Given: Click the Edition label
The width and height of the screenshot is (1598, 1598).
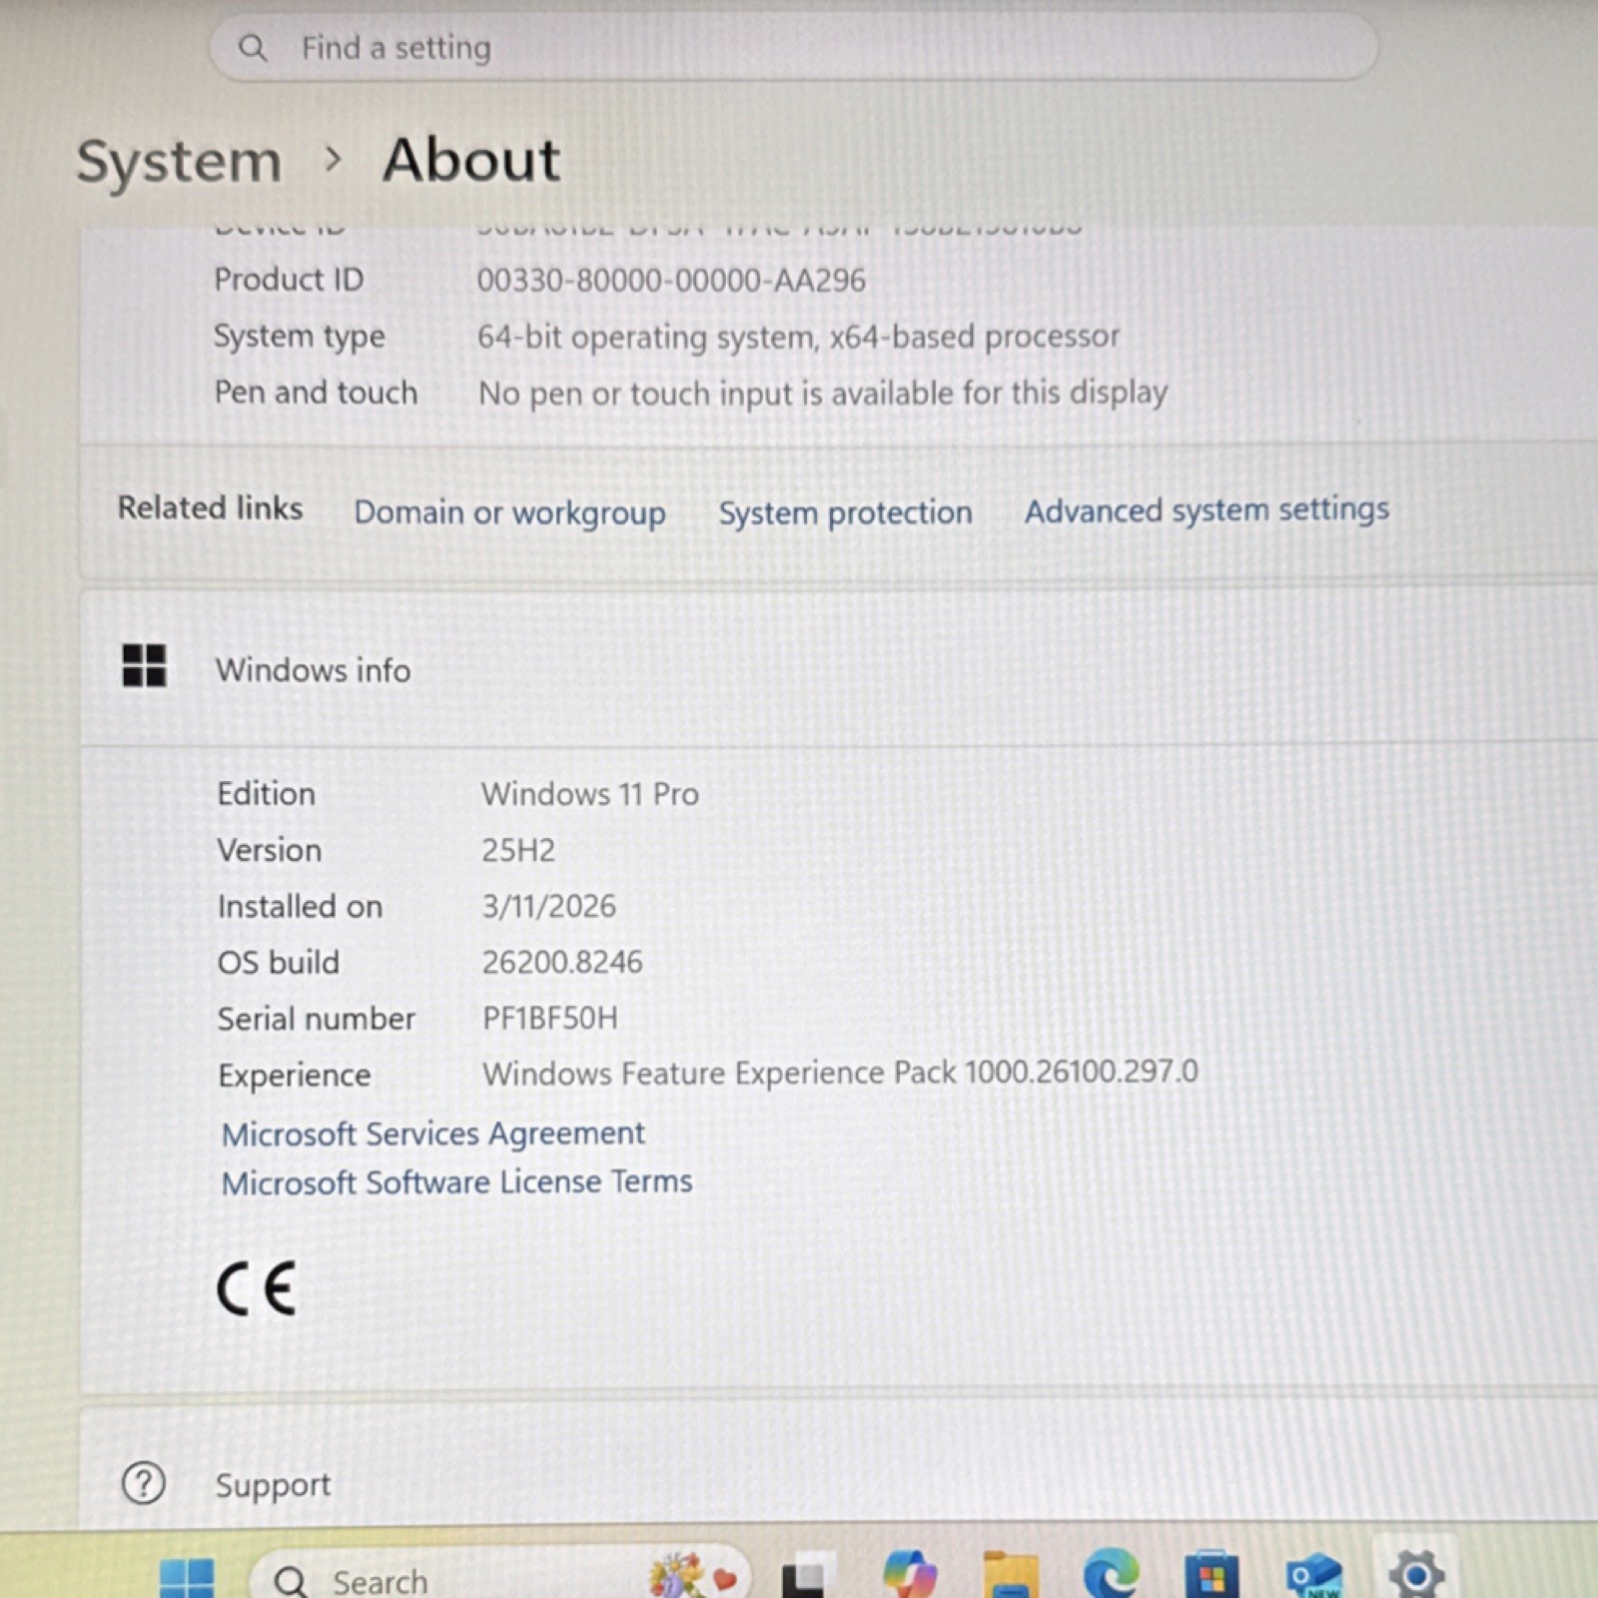Looking at the screenshot, I should (x=266, y=794).
